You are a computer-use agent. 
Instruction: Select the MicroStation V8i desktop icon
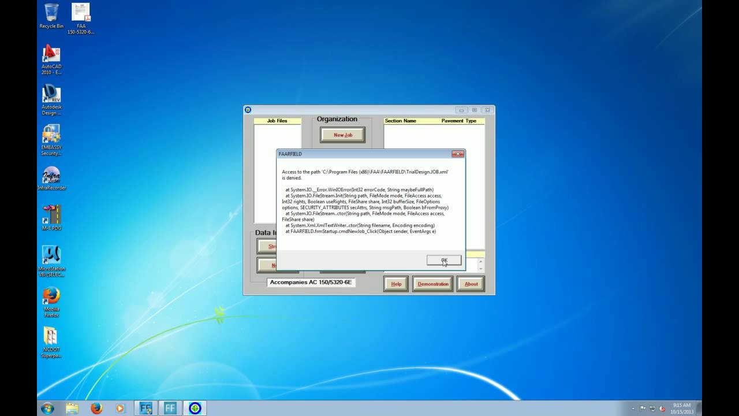click(51, 262)
